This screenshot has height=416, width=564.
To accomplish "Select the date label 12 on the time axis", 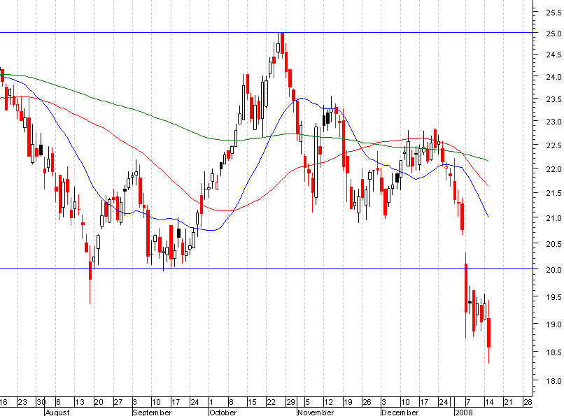I will tap(328, 402).
